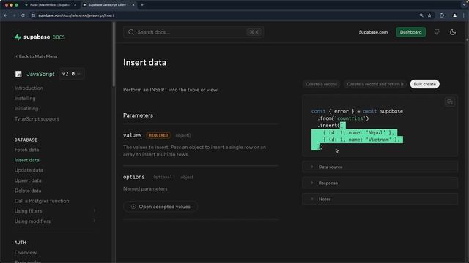469x263 pixels.
Task: Open browser profile icon
Action: coord(454,15)
